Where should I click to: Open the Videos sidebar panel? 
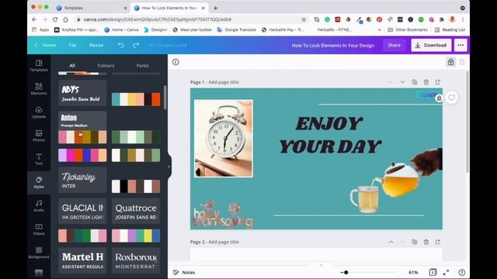click(39, 229)
